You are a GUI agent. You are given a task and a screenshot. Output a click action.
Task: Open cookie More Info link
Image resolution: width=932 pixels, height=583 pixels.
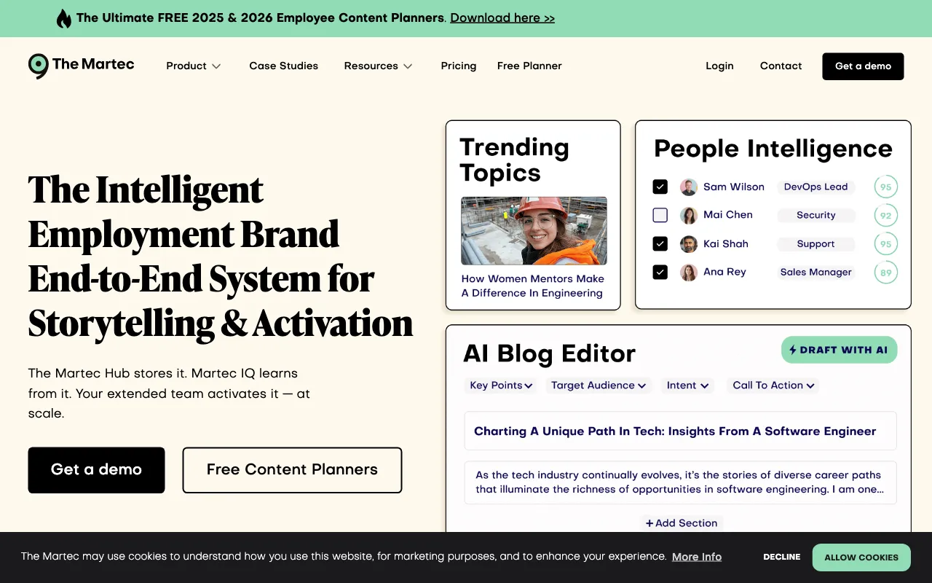coord(697,557)
